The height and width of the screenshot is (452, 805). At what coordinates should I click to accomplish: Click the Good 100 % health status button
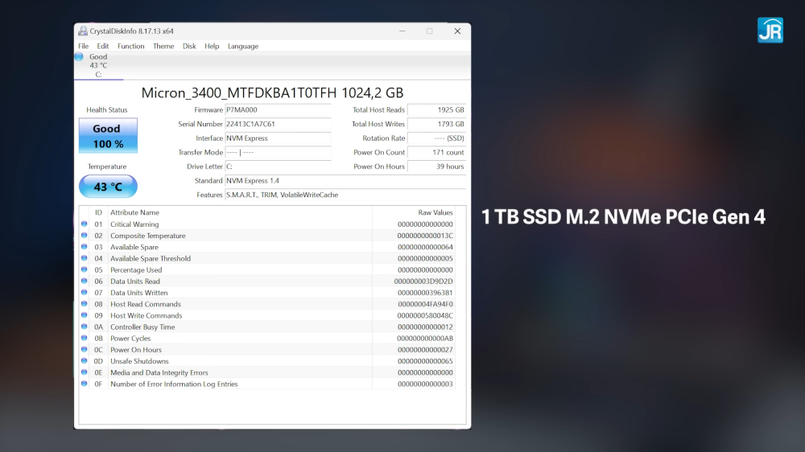pyautogui.click(x=108, y=136)
